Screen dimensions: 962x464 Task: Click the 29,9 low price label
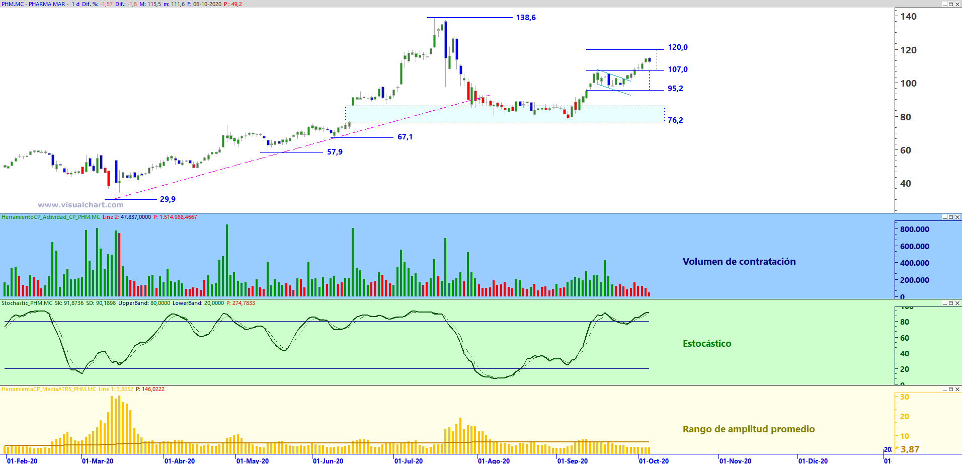[168, 199]
